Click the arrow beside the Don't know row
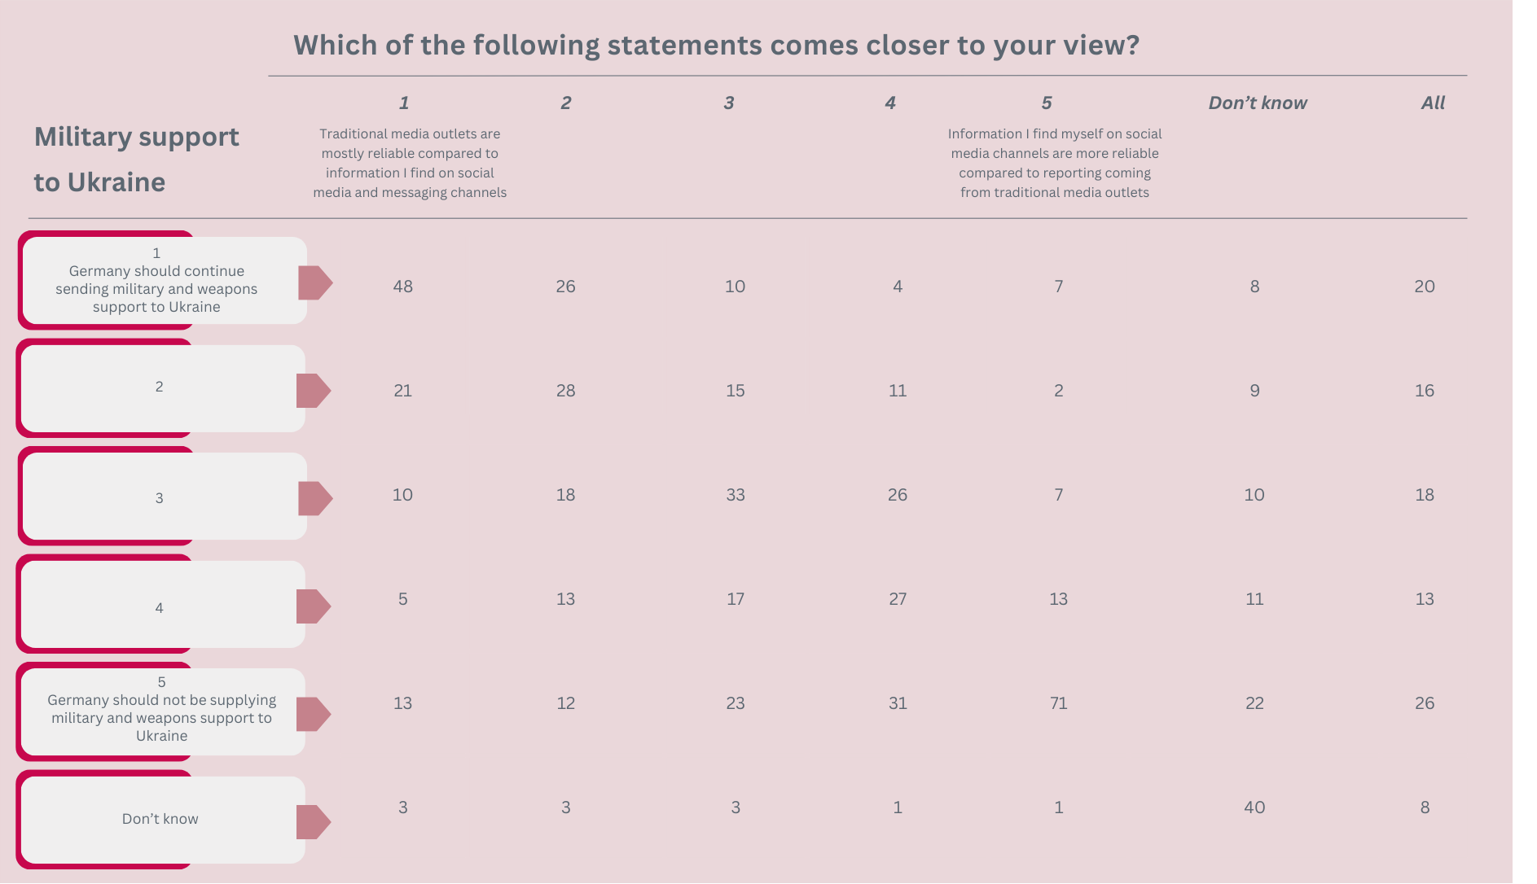 (x=314, y=822)
